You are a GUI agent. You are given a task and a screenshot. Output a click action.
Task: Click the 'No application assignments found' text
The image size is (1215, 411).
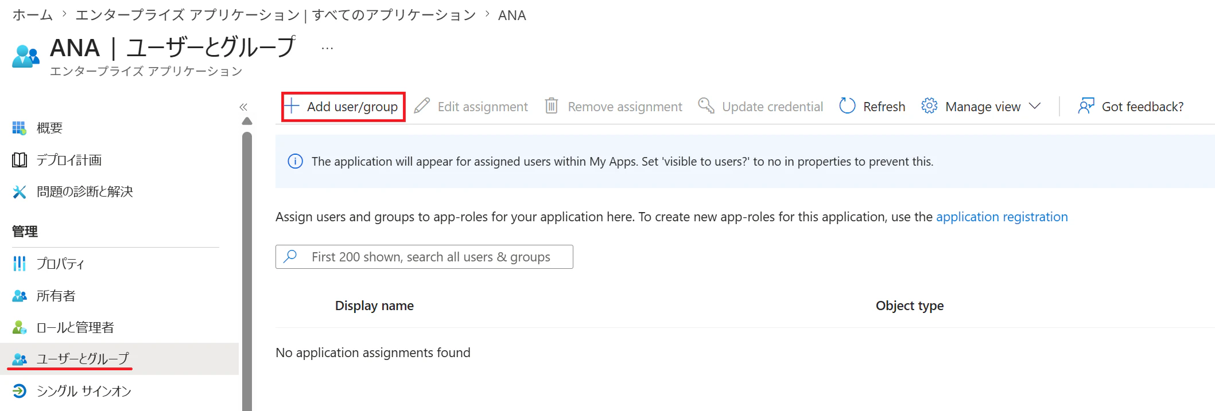click(373, 353)
